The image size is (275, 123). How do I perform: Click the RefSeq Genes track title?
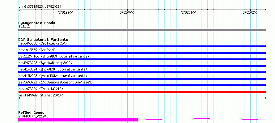pos(31,113)
